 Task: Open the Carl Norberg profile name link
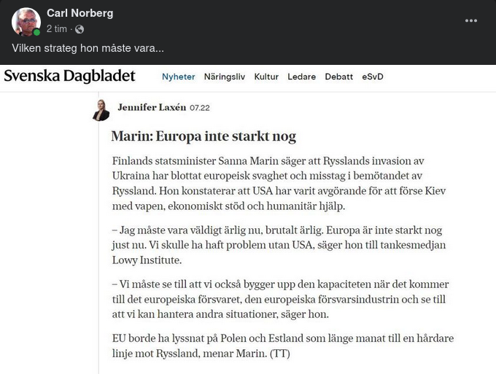coord(80,13)
